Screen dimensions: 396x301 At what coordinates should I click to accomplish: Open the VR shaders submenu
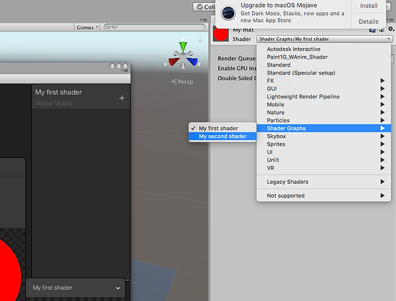(324, 168)
